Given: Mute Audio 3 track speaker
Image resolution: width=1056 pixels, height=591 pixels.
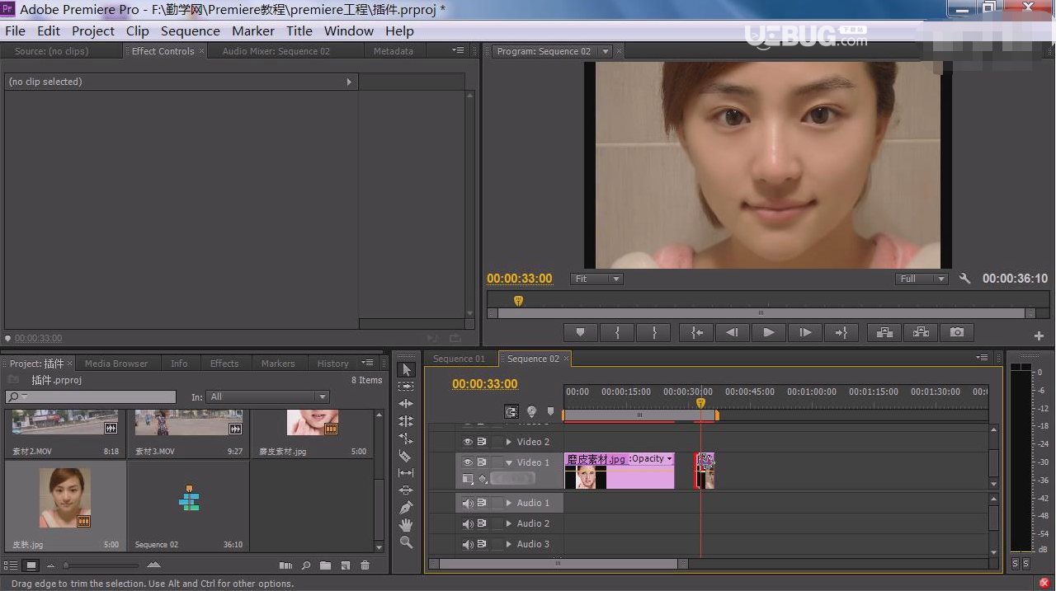Looking at the screenshot, I should point(468,544).
